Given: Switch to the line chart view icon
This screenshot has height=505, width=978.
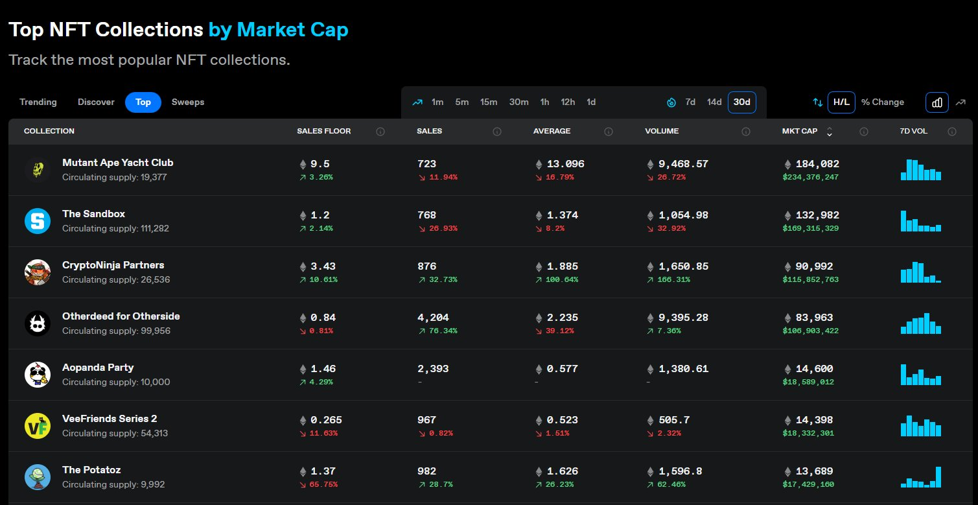Looking at the screenshot, I should 961,102.
